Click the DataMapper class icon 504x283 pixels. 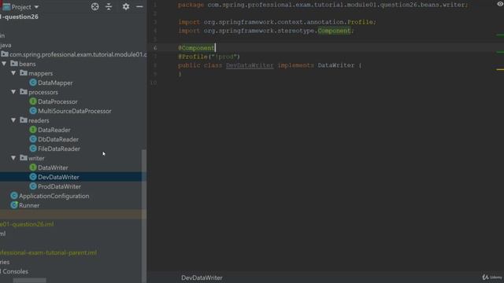click(33, 83)
